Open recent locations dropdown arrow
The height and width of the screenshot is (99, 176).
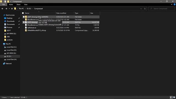(9, 9)
